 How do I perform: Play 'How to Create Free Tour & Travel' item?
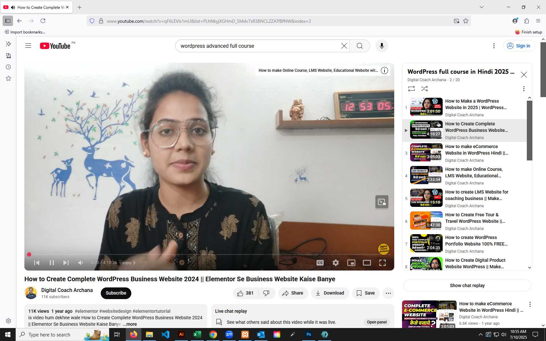pyautogui.click(x=465, y=221)
